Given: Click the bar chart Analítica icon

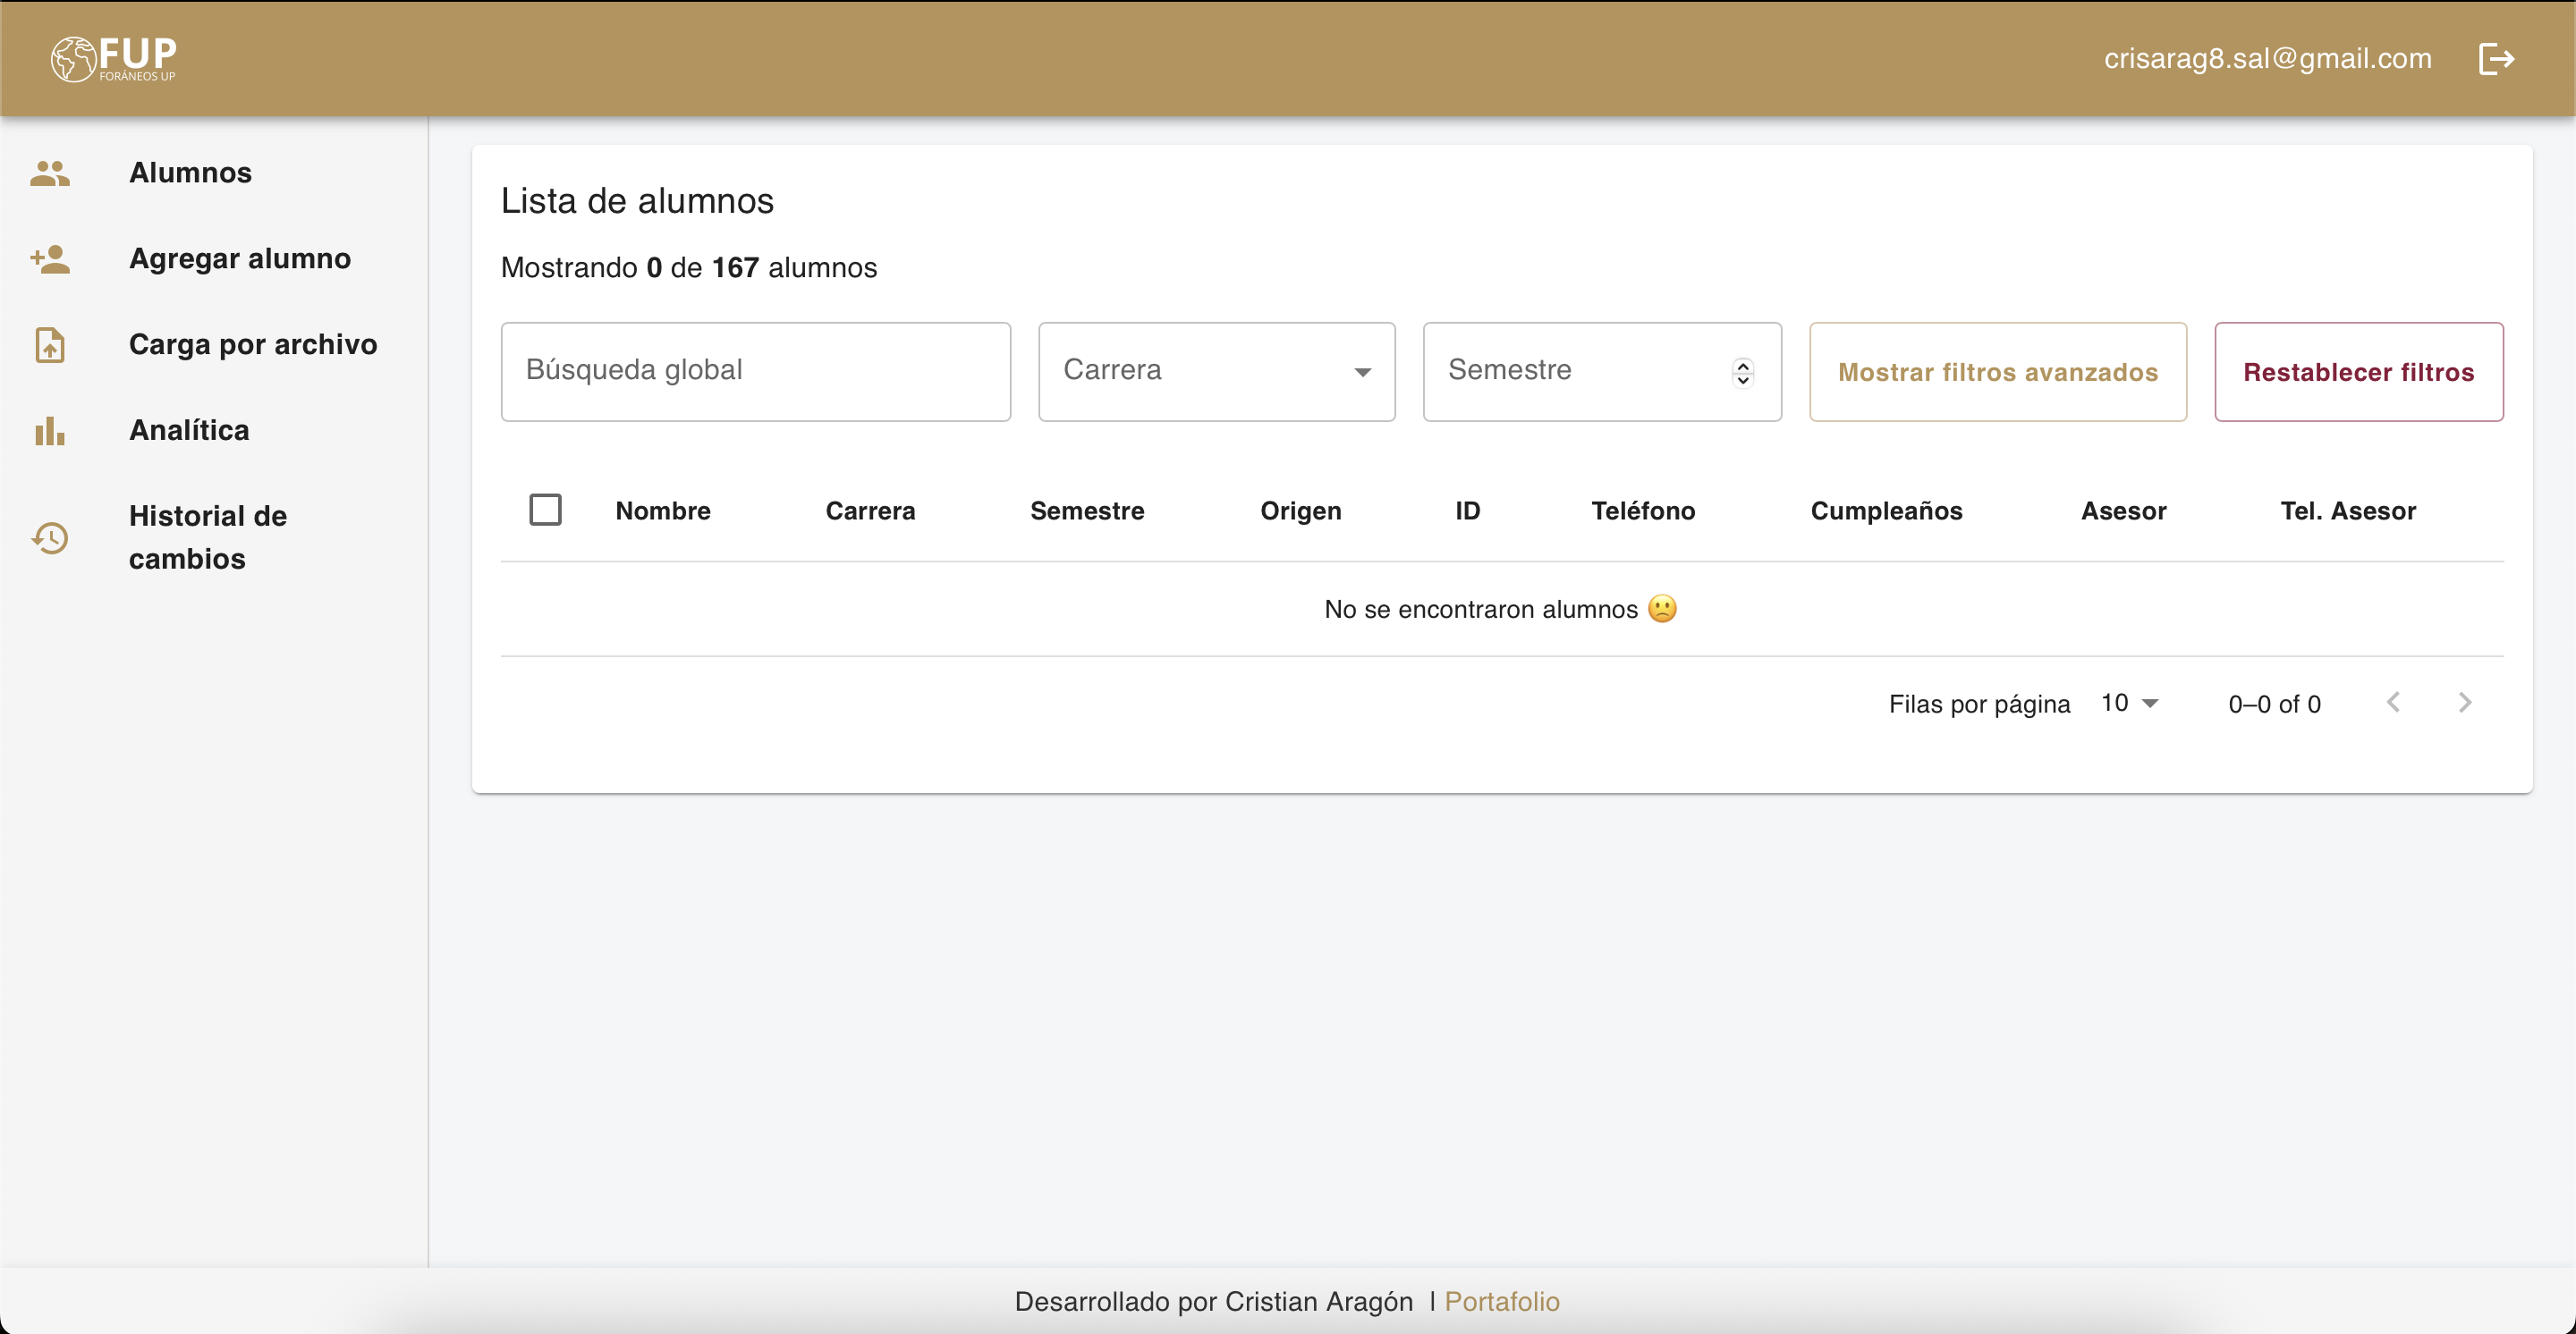Looking at the screenshot, I should pyautogui.click(x=50, y=431).
